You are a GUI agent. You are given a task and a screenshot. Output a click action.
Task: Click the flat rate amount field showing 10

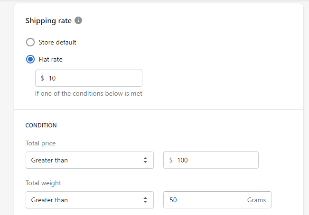point(93,78)
